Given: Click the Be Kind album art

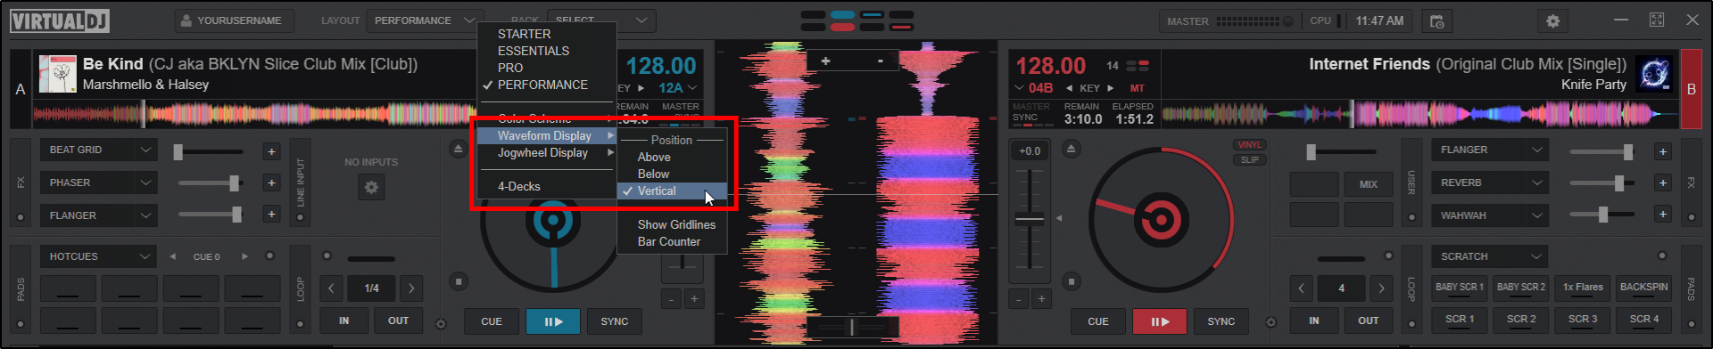Looking at the screenshot, I should [x=57, y=74].
